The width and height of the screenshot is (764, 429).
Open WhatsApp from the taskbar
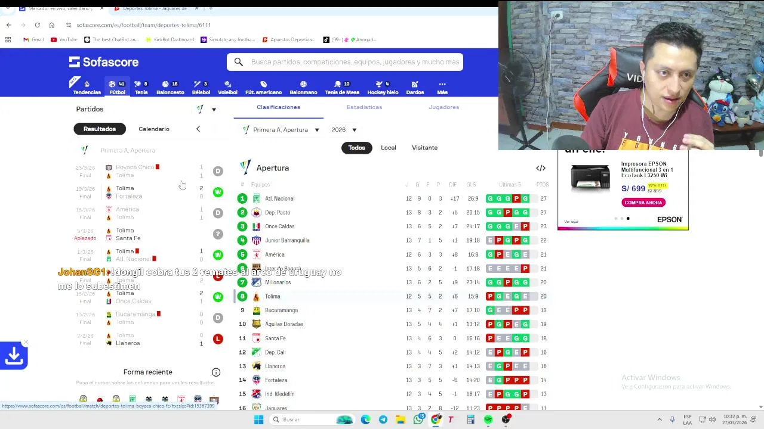418,419
